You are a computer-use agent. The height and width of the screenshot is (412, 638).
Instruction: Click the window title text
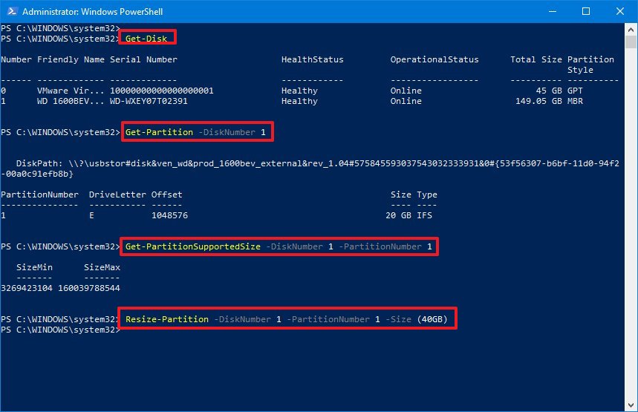[92, 11]
